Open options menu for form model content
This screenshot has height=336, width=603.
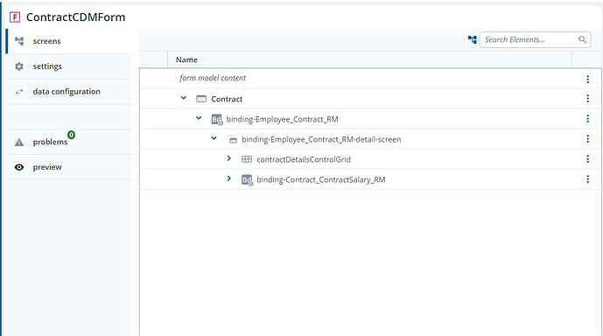587,80
